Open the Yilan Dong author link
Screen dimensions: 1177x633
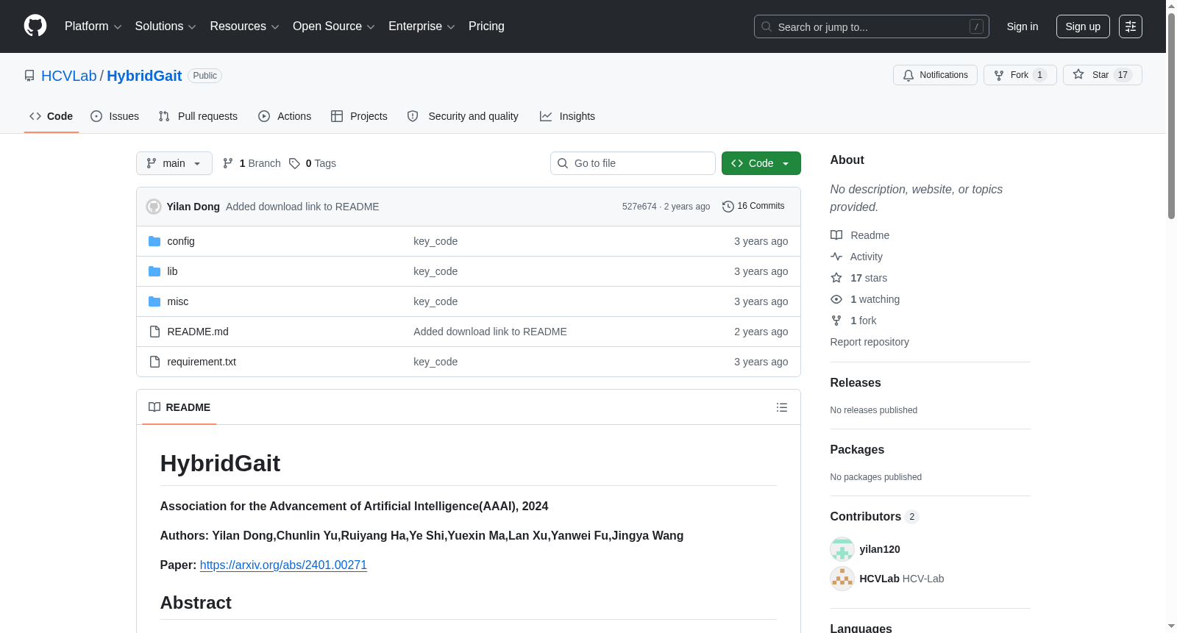coord(193,207)
